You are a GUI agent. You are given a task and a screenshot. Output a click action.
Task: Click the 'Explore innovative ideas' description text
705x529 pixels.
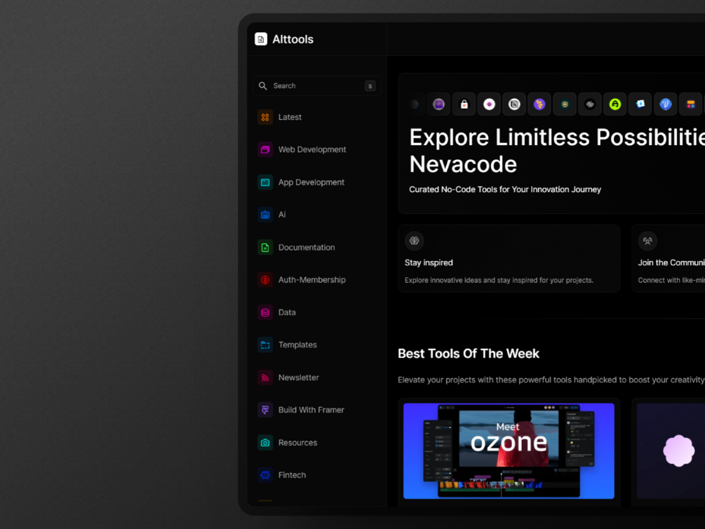[x=499, y=280]
